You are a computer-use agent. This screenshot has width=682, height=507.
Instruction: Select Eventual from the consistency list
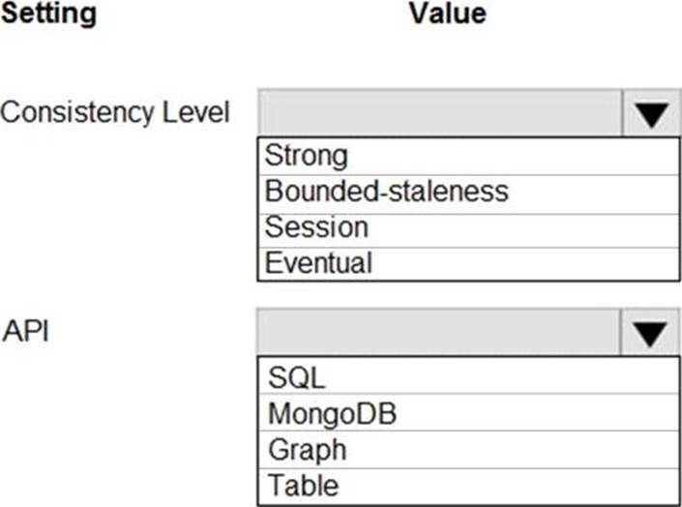[x=468, y=262]
